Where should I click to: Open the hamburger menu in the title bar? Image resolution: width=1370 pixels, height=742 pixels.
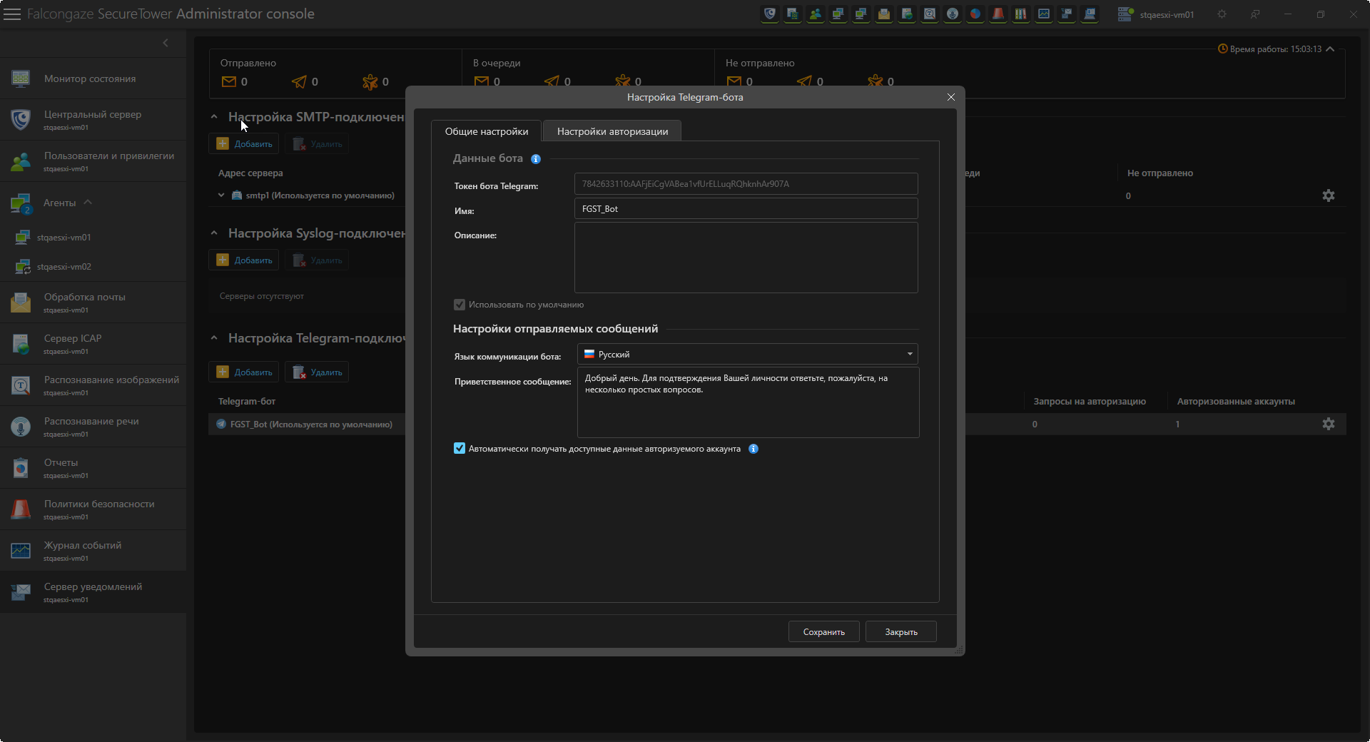12,14
